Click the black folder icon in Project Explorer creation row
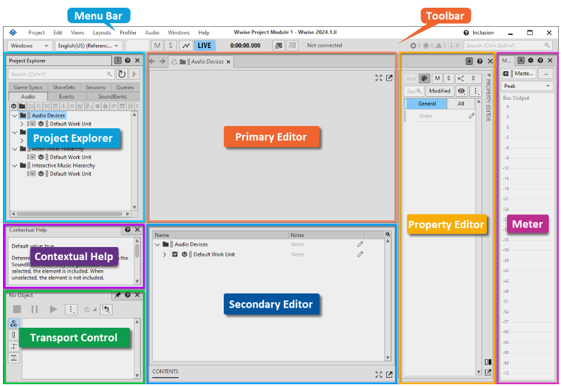 [22, 106]
